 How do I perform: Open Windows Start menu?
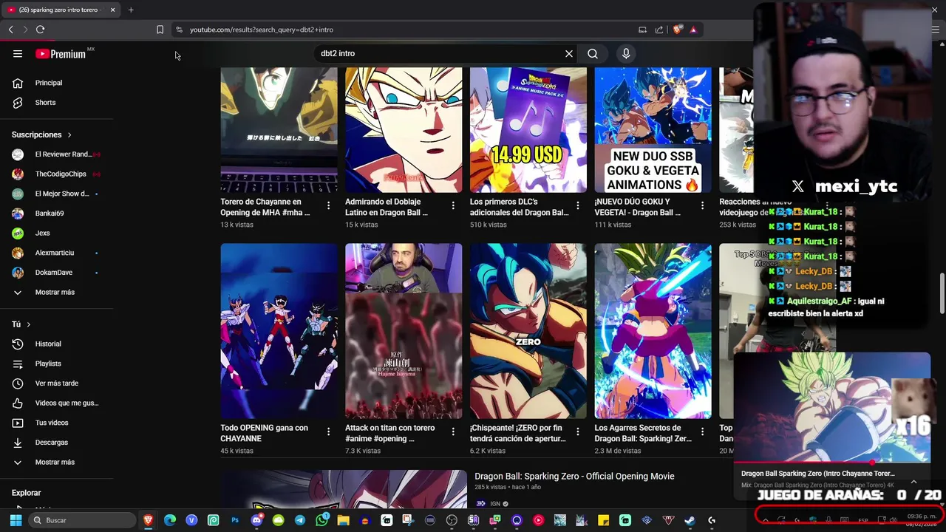tap(16, 520)
